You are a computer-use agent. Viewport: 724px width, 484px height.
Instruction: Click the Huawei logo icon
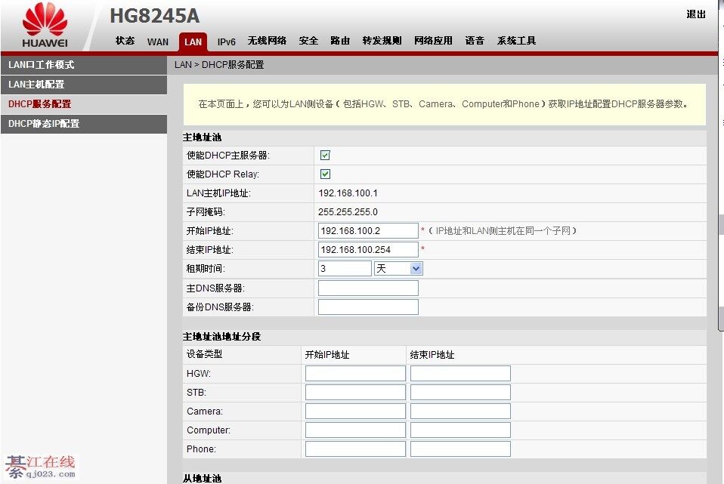[x=45, y=26]
